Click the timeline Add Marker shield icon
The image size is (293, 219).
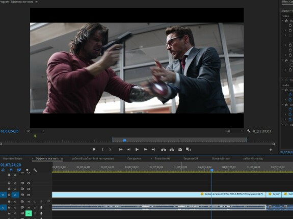[28, 170]
